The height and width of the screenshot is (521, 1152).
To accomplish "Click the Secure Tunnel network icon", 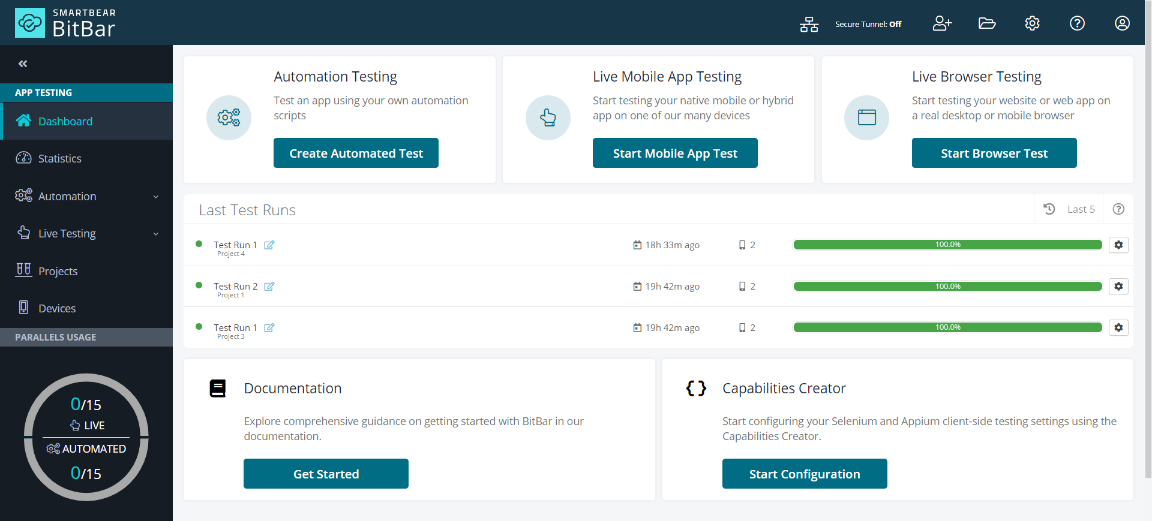I will (x=809, y=24).
